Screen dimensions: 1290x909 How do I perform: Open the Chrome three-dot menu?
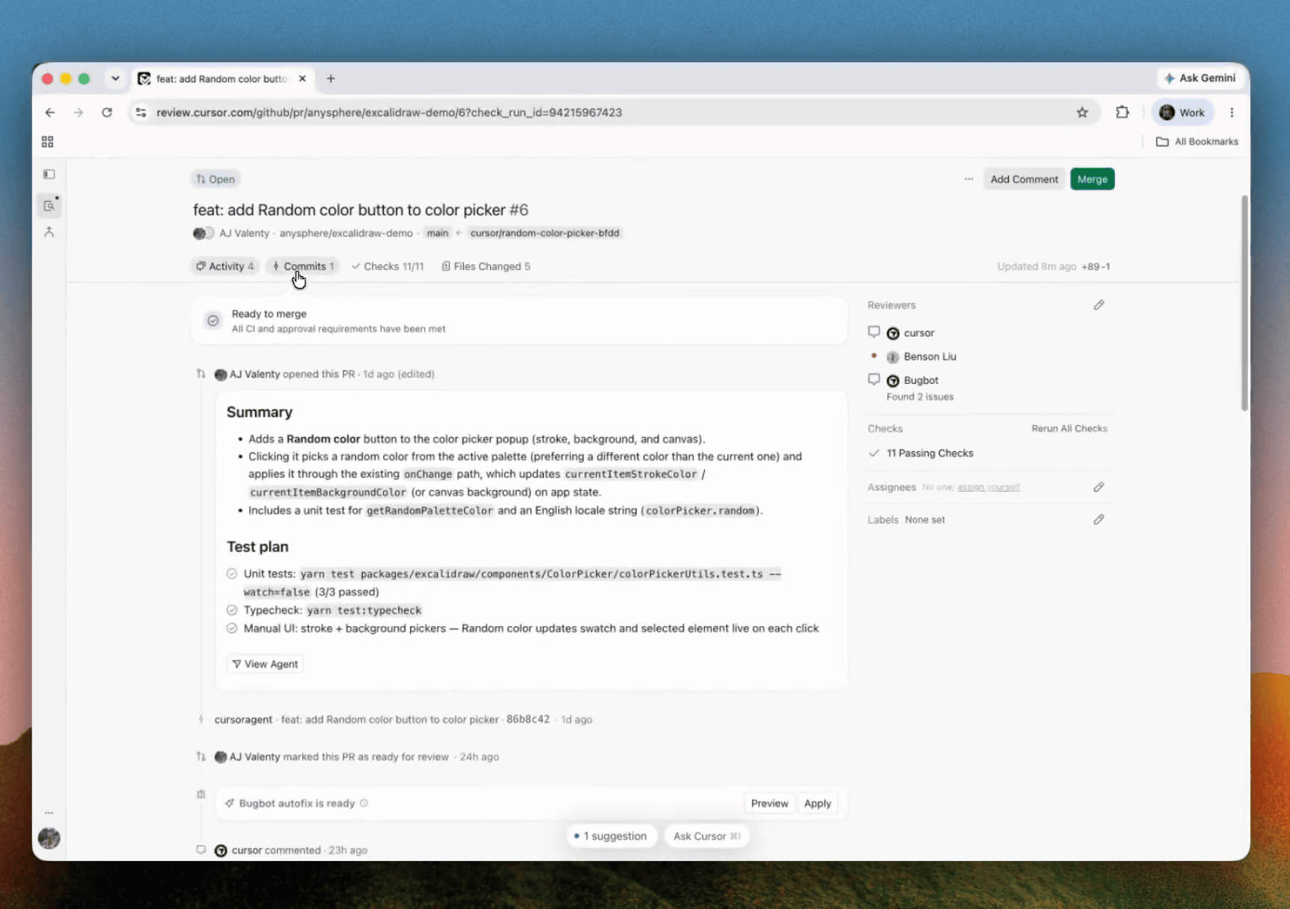tap(1232, 112)
